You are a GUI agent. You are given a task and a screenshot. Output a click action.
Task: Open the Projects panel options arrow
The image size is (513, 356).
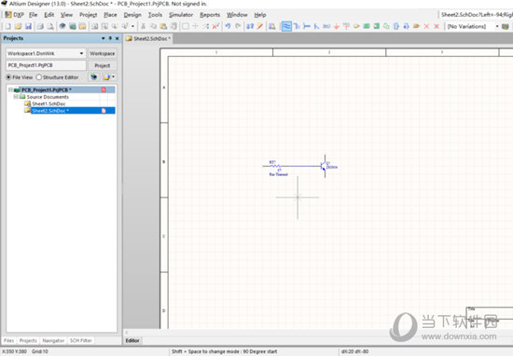pos(103,38)
